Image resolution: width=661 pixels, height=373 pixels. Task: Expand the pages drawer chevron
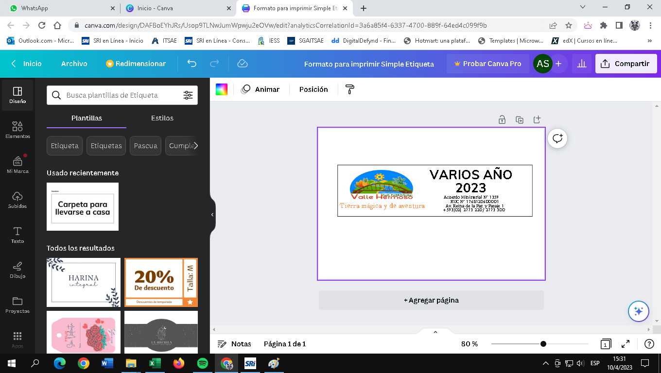point(435,332)
